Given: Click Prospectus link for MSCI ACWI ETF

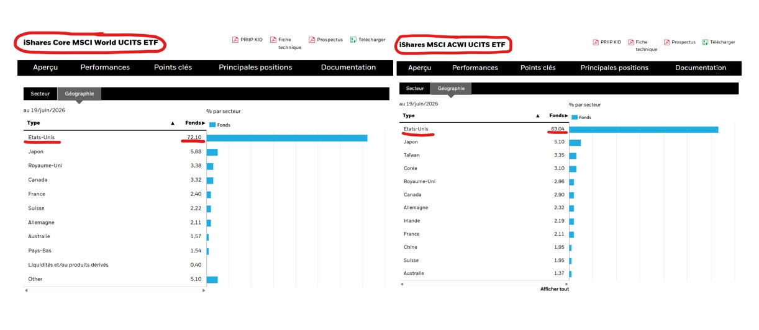Looking at the screenshot, I should click(684, 42).
